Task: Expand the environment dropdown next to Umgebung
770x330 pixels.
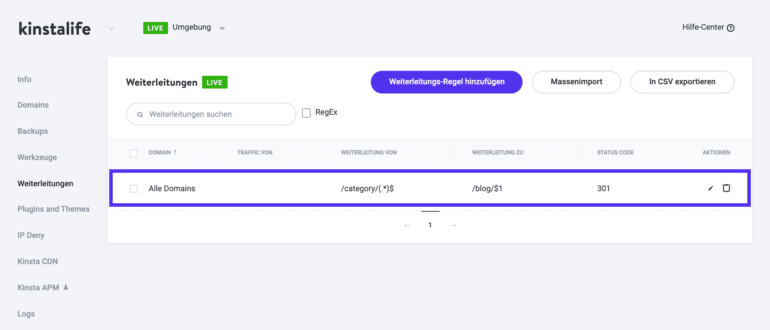Action: [x=222, y=28]
